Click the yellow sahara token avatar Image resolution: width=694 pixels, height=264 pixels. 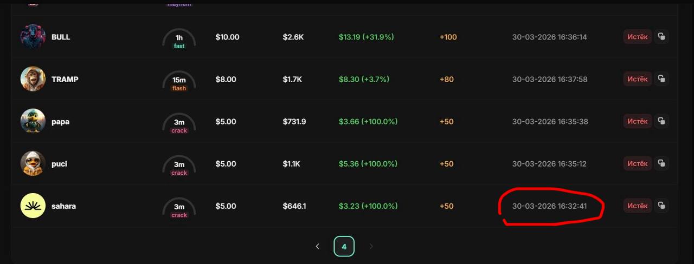coord(33,206)
